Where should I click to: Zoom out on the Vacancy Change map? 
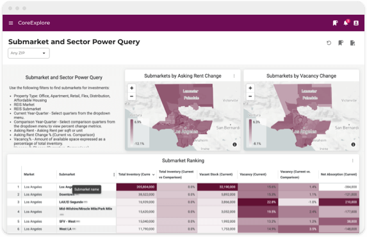coord(250,96)
